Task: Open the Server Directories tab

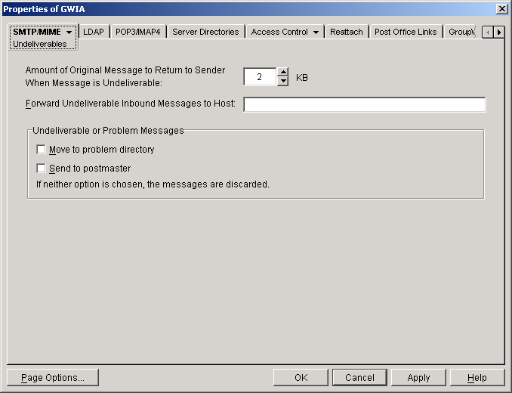Action: click(x=205, y=32)
